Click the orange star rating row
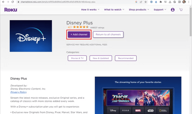The height and width of the screenshot is (114, 192). click(81, 27)
